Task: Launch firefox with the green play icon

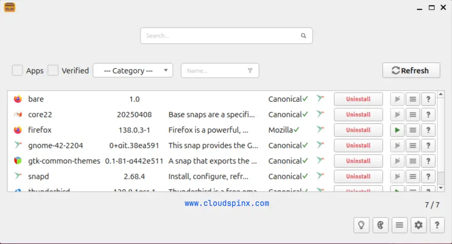Action: pyautogui.click(x=397, y=130)
